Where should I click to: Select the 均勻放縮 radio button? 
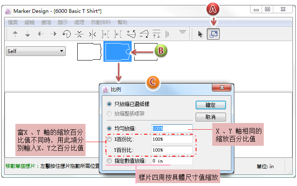click(110, 128)
